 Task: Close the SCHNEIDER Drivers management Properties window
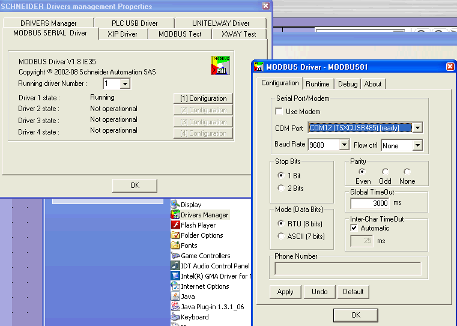click(x=266, y=6)
